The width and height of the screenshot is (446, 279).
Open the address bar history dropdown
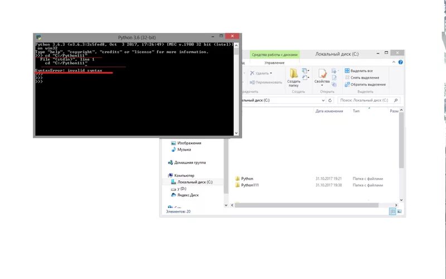point(323,100)
